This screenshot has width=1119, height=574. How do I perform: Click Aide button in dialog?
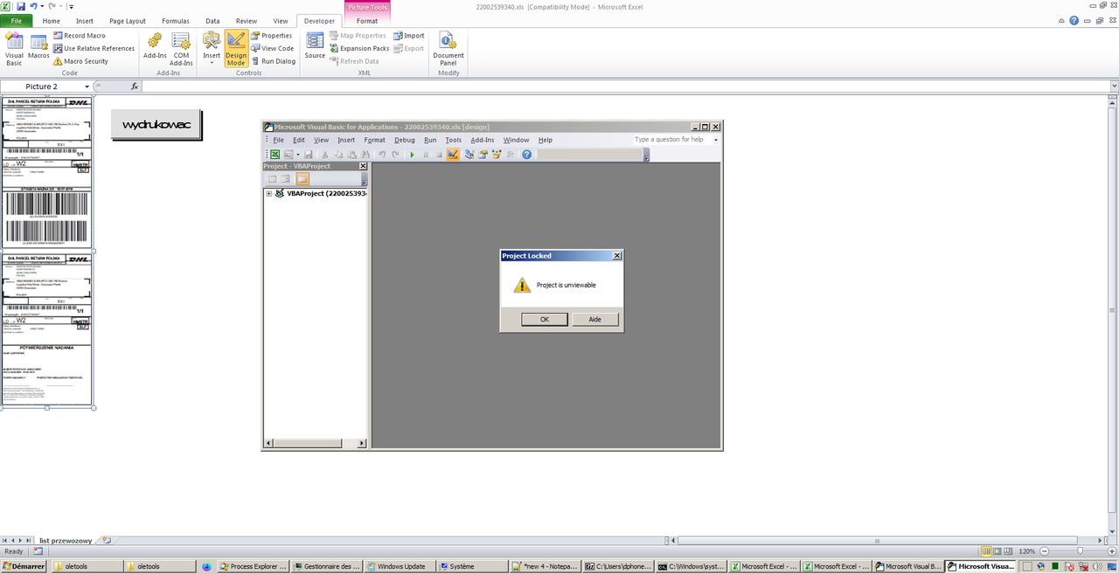click(594, 319)
